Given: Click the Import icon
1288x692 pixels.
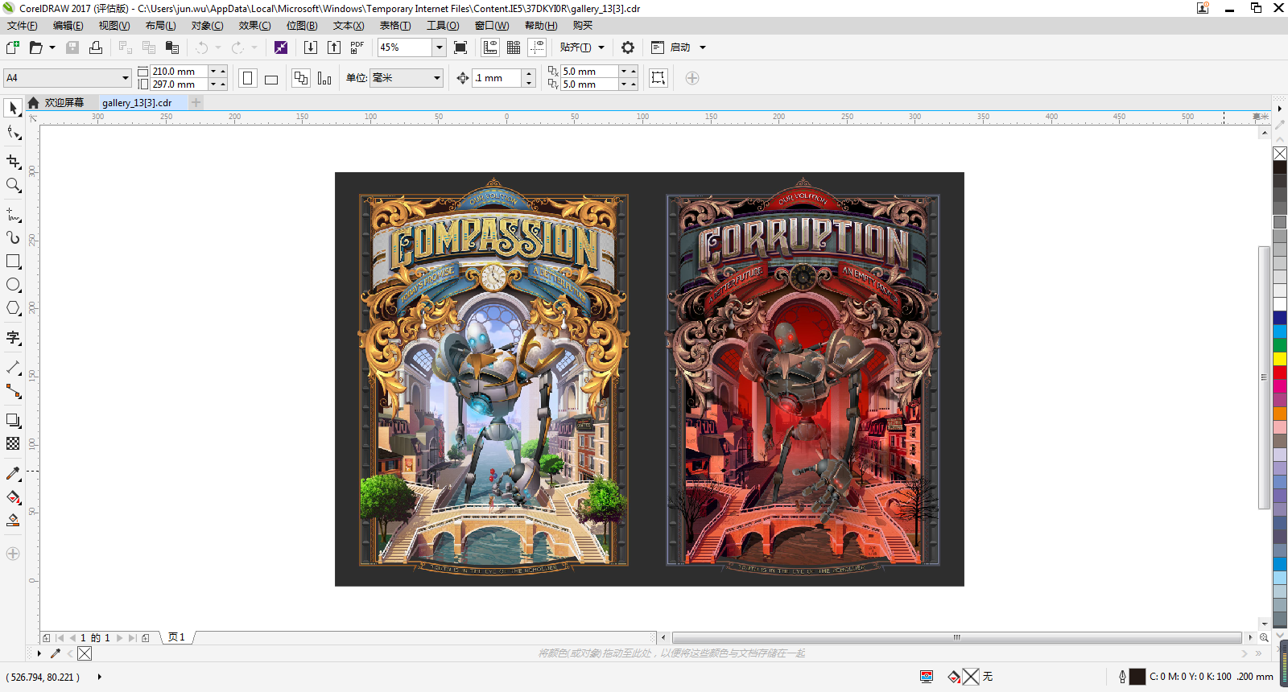Looking at the screenshot, I should [x=311, y=47].
